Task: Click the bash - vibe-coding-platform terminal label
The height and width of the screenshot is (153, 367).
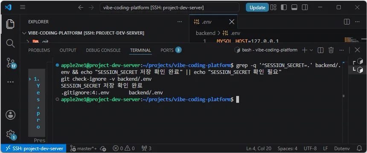Action: pos(266,50)
